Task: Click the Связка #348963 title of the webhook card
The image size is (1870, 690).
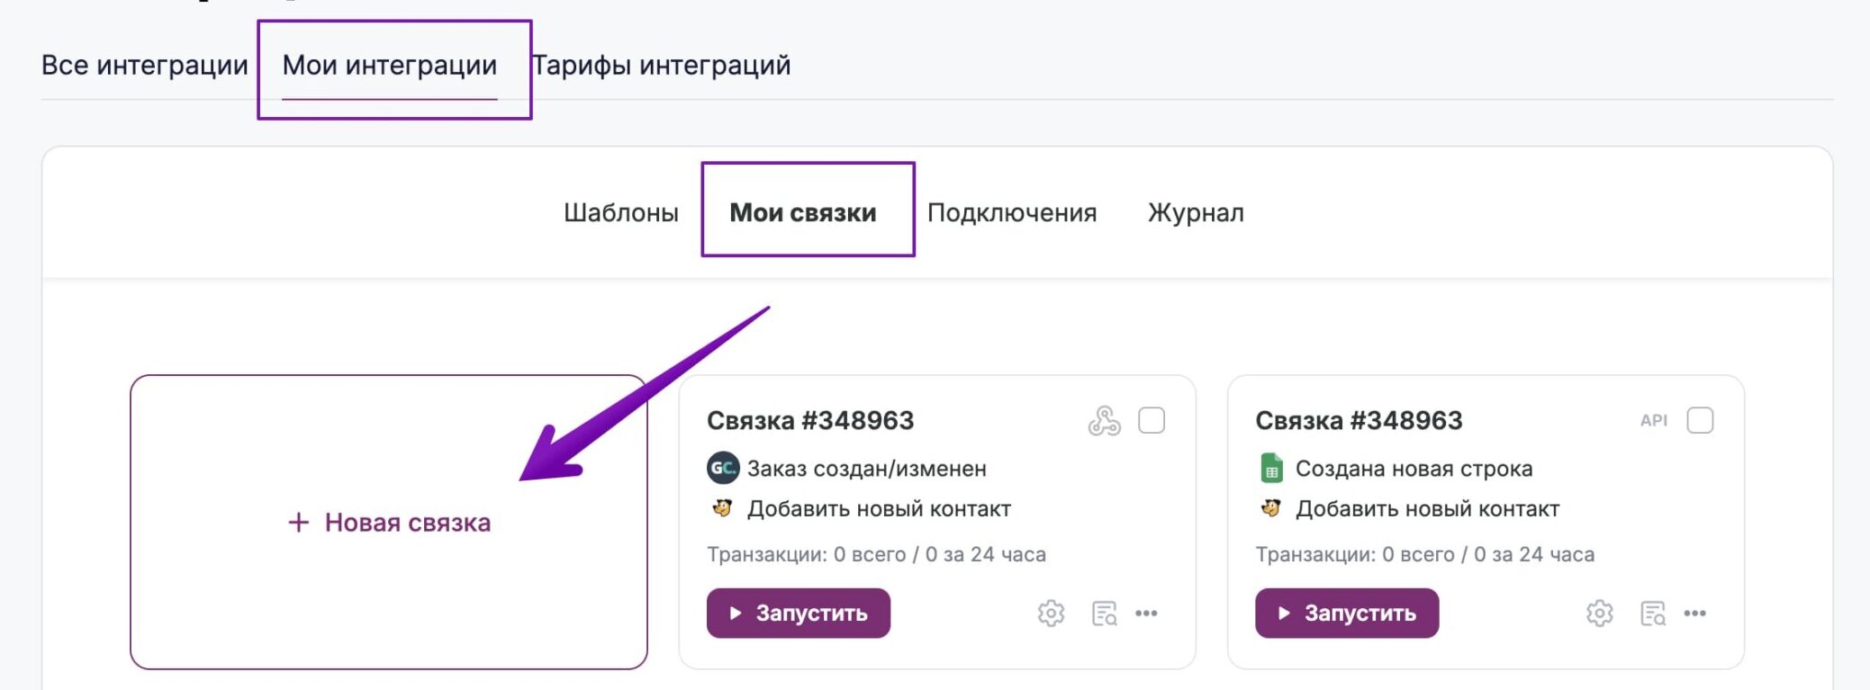Action: coord(810,420)
